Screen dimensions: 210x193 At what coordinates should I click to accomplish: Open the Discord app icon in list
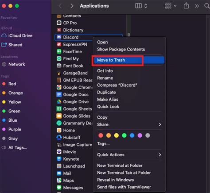tap(59, 37)
